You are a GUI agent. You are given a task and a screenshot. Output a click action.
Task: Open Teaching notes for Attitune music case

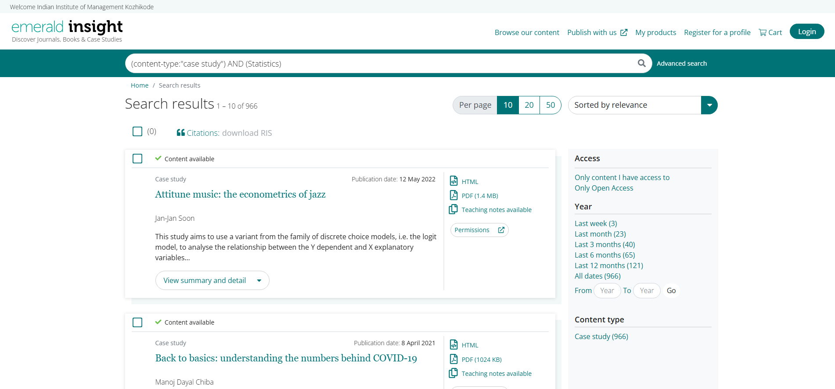coord(496,210)
